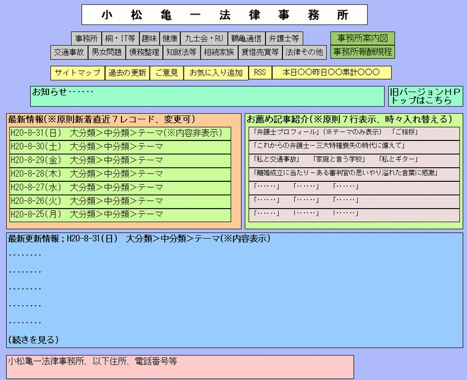Screen dimensions: 467x380
Task: Click the 鶴亀通信 navigation tab
Action: point(246,38)
